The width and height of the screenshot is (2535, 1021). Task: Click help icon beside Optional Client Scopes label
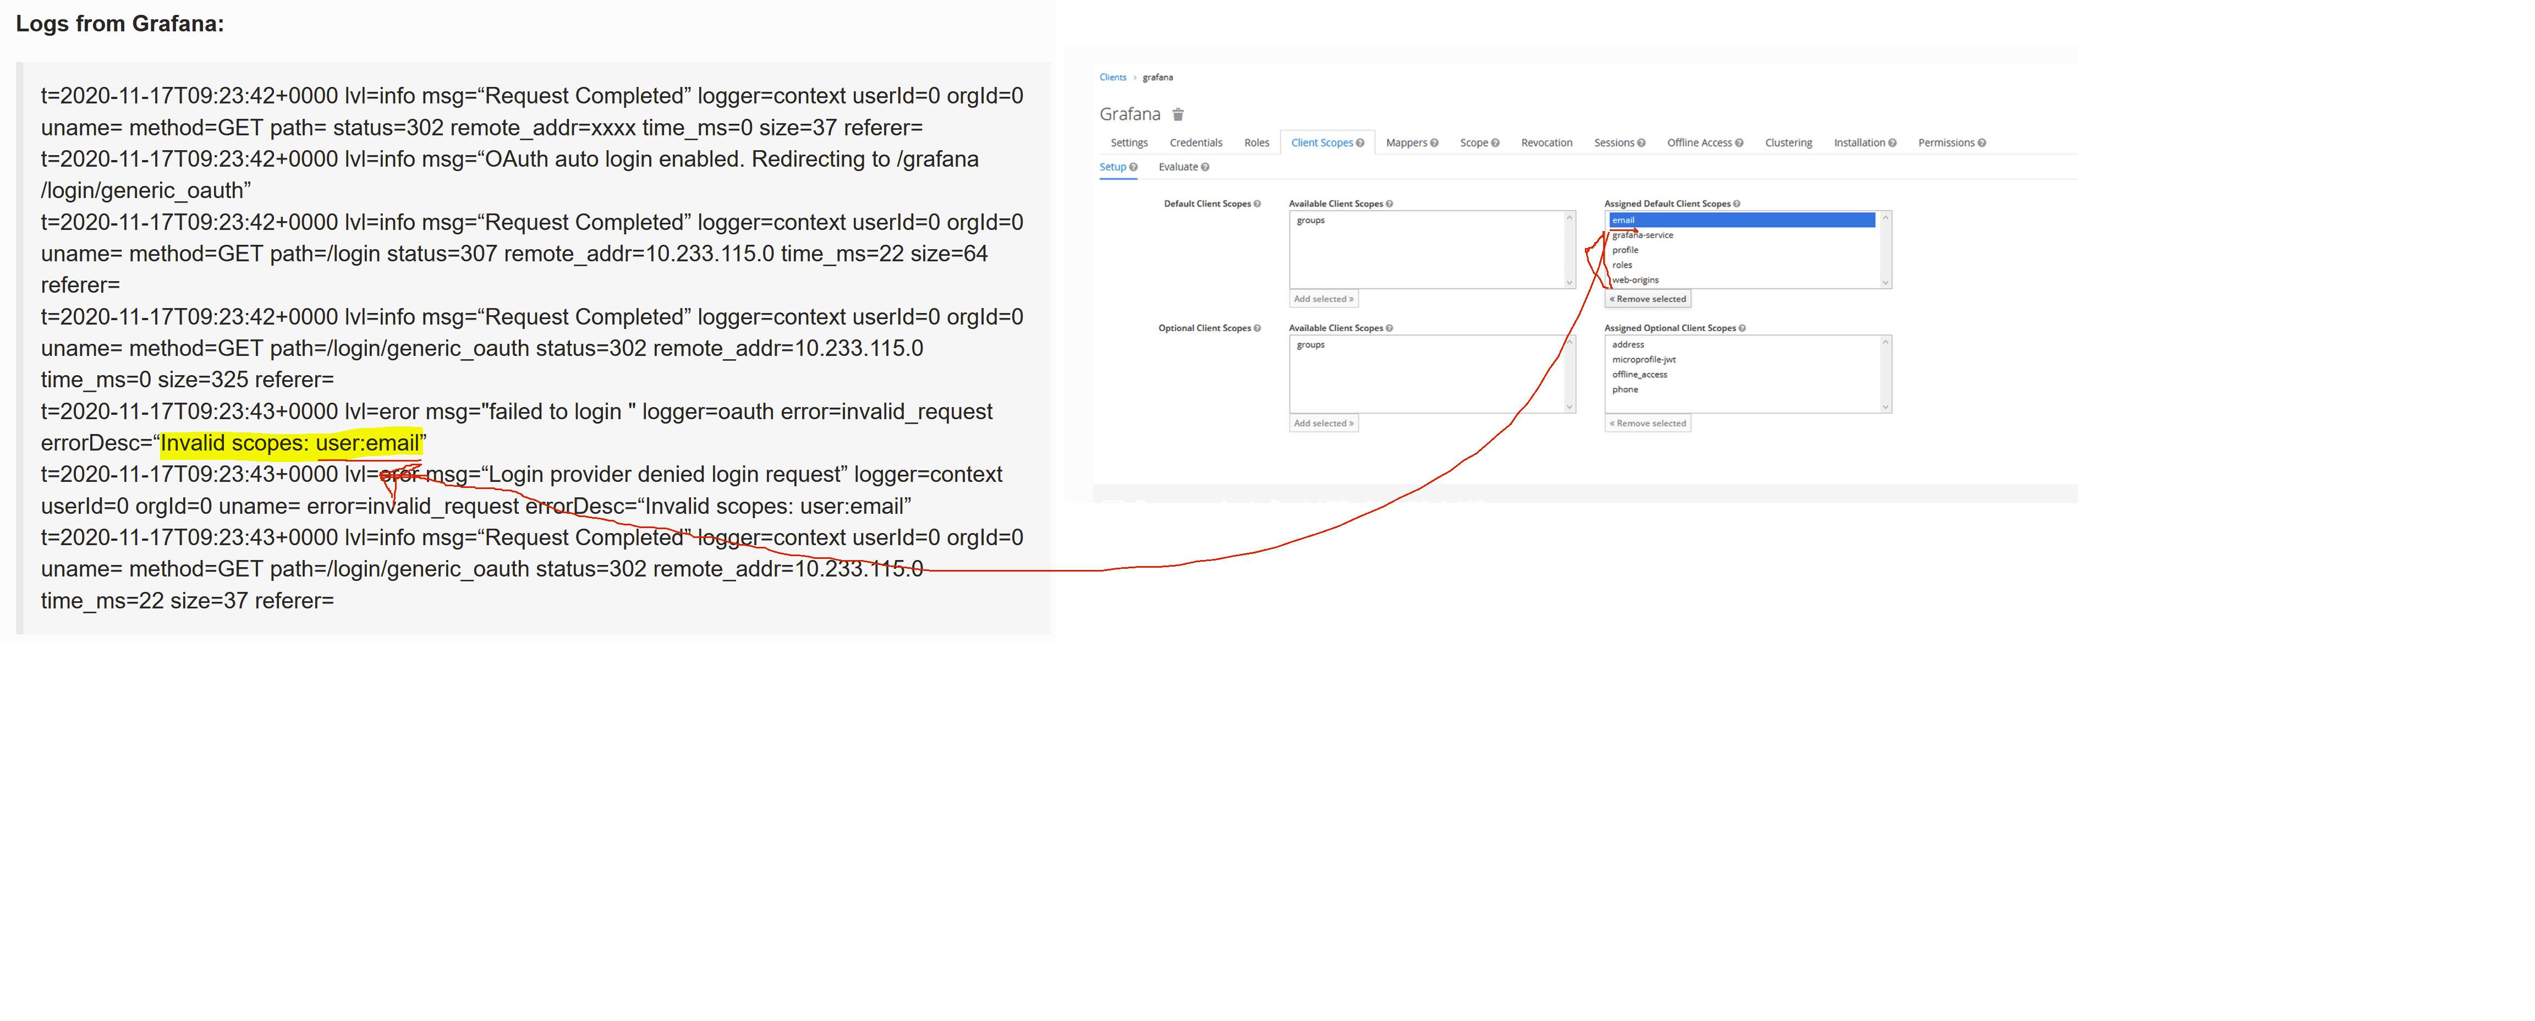1256,327
